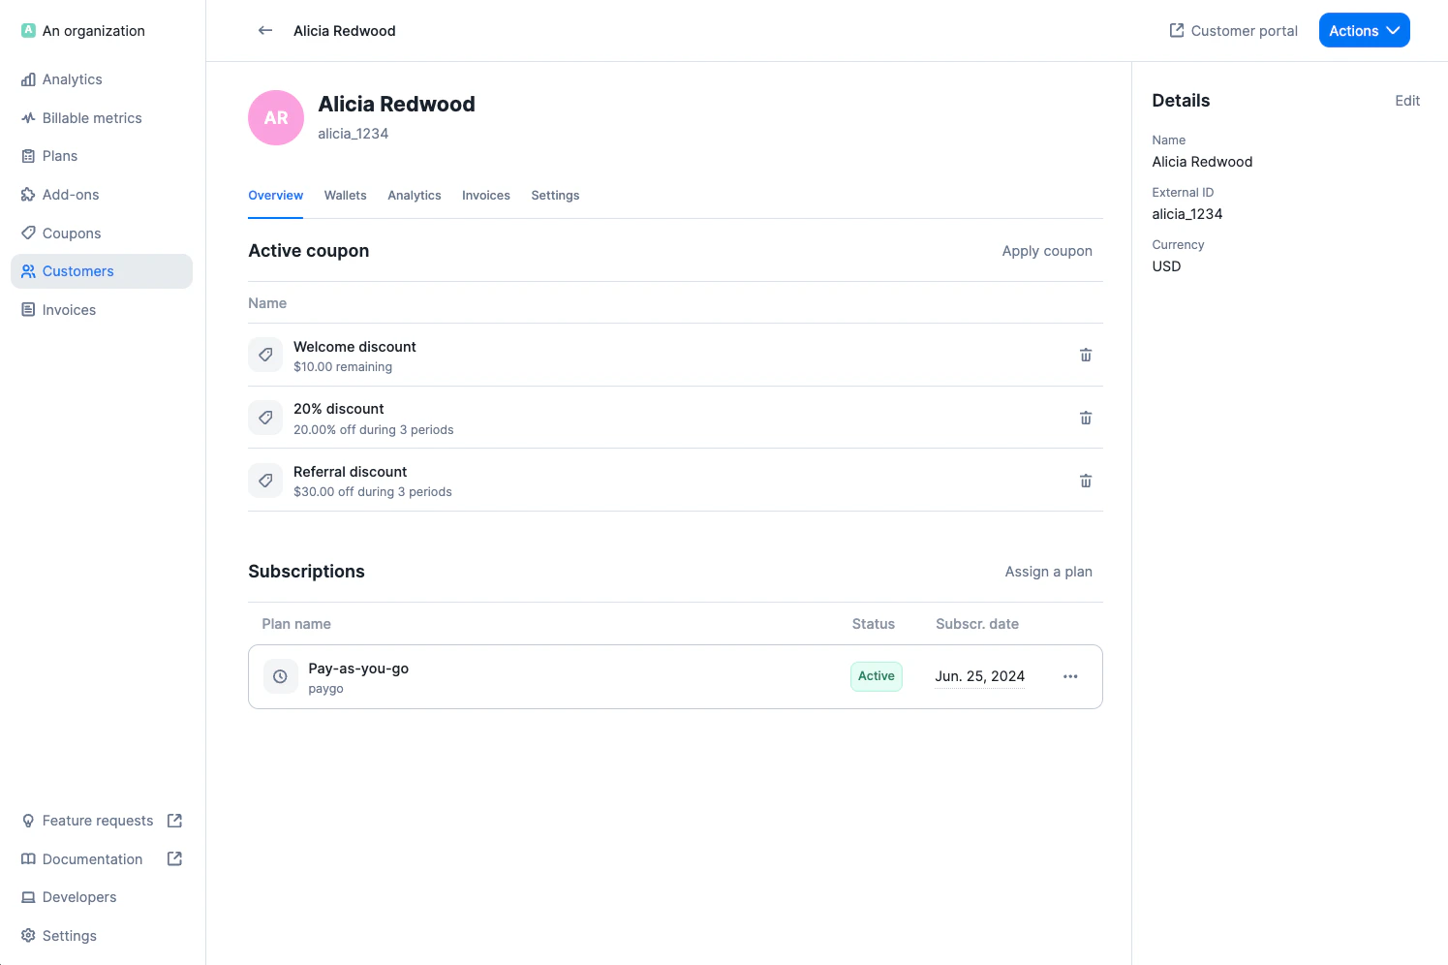Click '$30.00 off during 3 periods' text
Screen dimensions: 1448x965
coord(373,492)
